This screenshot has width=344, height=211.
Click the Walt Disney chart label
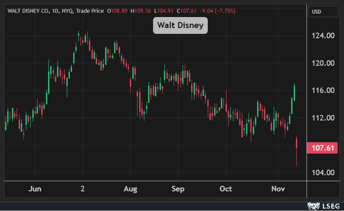[180, 26]
